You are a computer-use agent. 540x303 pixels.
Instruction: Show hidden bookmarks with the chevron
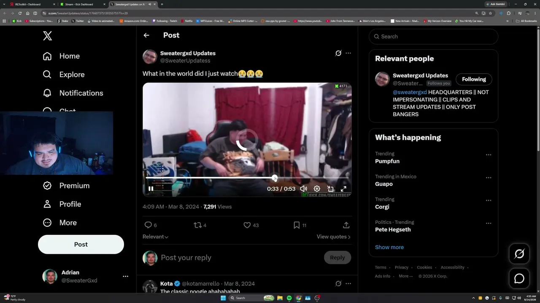pyautogui.click(x=508, y=21)
